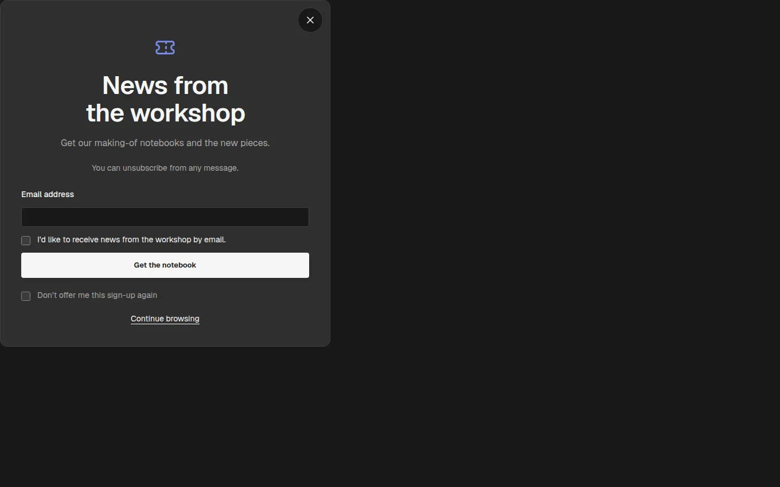780x487 pixels.
Task: Follow the Continue browsing link
Action: pyautogui.click(x=165, y=319)
